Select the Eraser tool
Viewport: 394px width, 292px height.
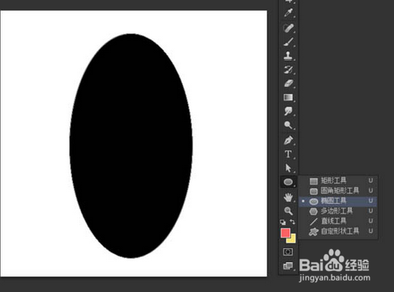pos(288,83)
